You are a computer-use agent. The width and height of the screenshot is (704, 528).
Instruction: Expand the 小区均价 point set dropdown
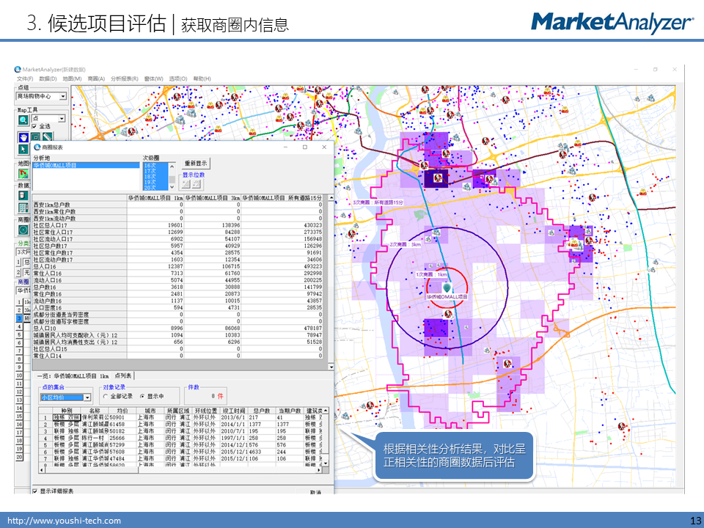click(x=87, y=397)
